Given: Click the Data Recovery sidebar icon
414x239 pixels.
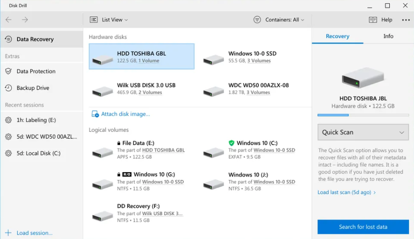Looking at the screenshot, I should coord(8,39).
